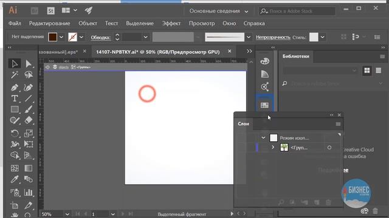This screenshot has width=389, height=218.
Task: Select the Scale tool
Action: coord(29,133)
